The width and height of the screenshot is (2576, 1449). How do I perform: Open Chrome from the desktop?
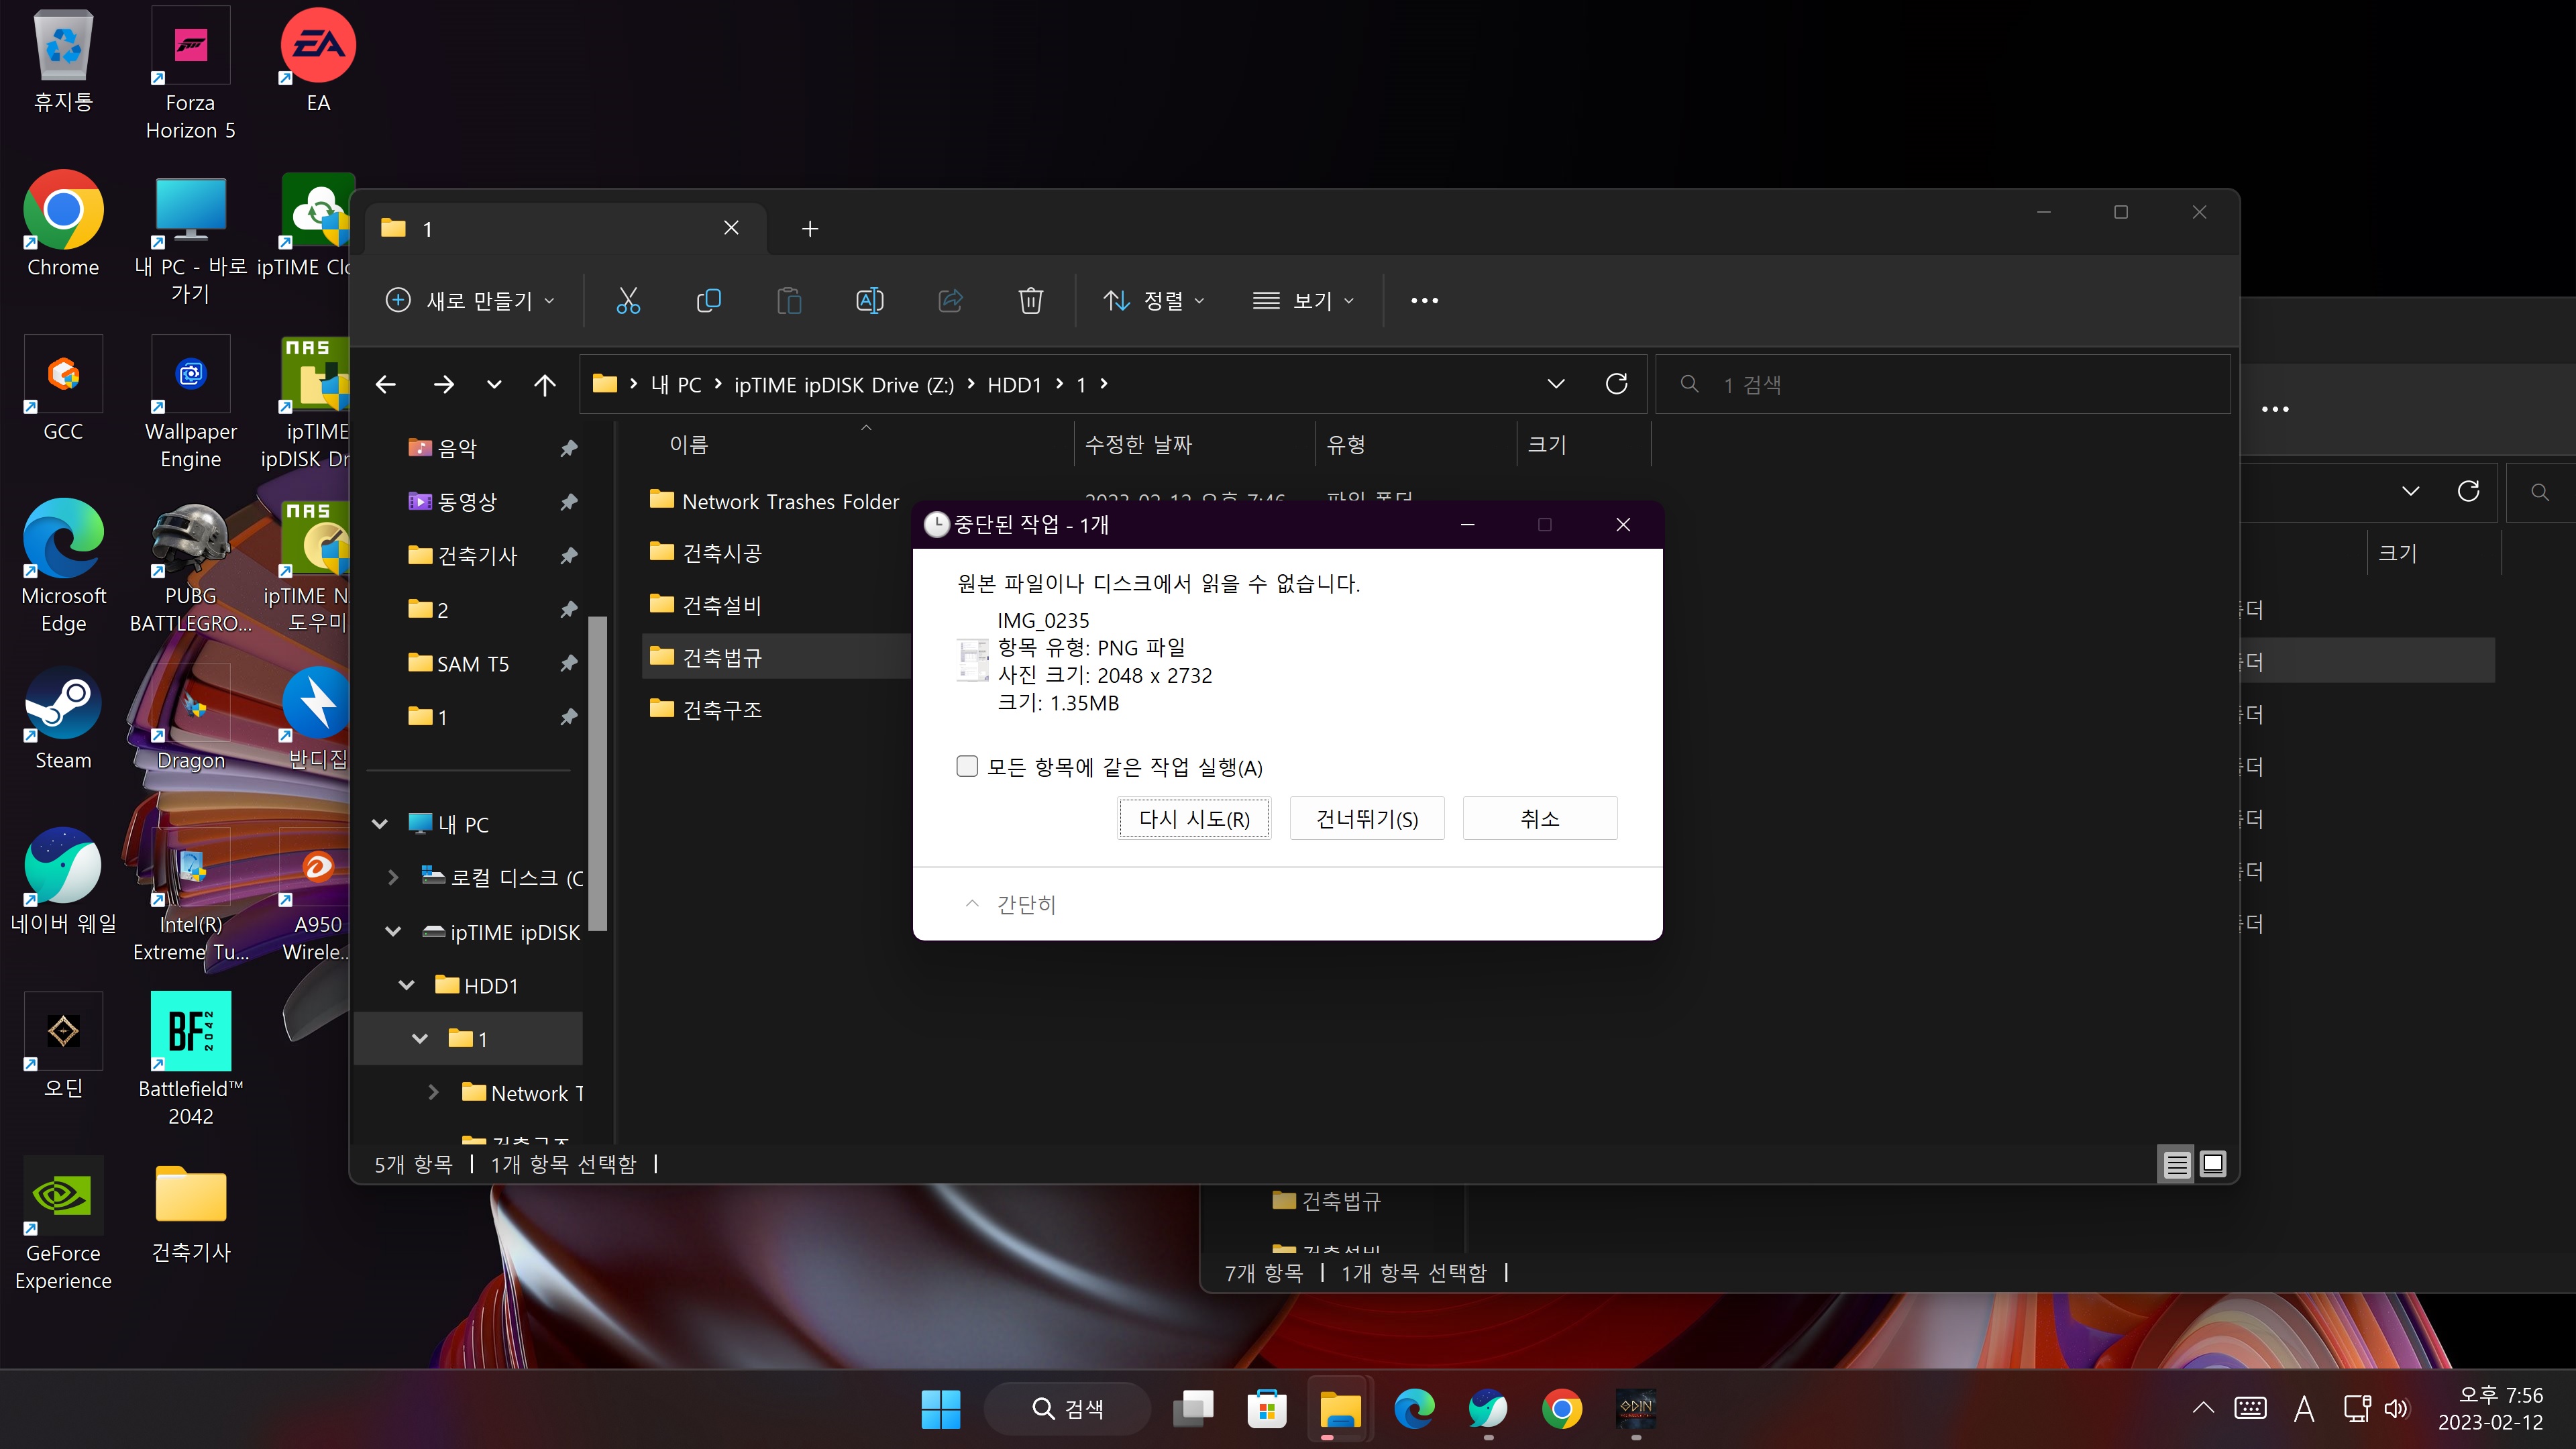point(63,225)
